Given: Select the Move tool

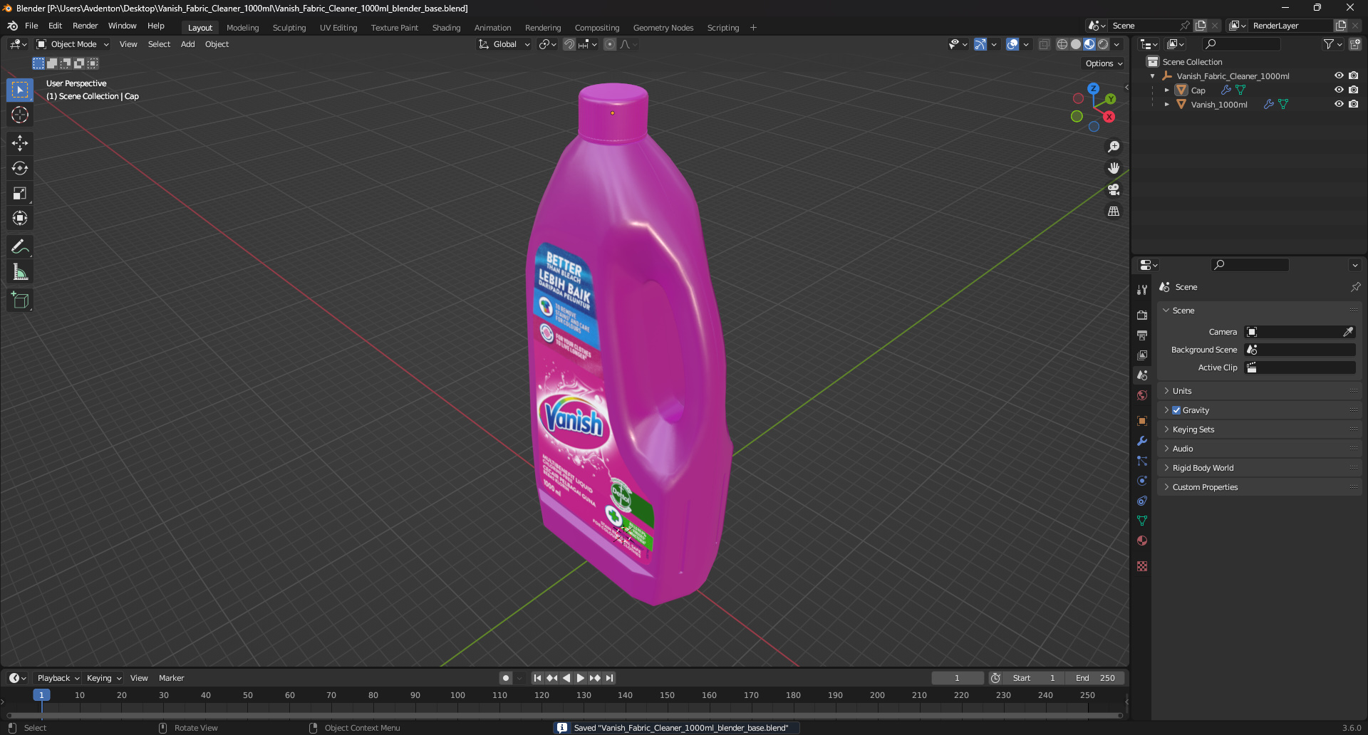Looking at the screenshot, I should tap(20, 143).
